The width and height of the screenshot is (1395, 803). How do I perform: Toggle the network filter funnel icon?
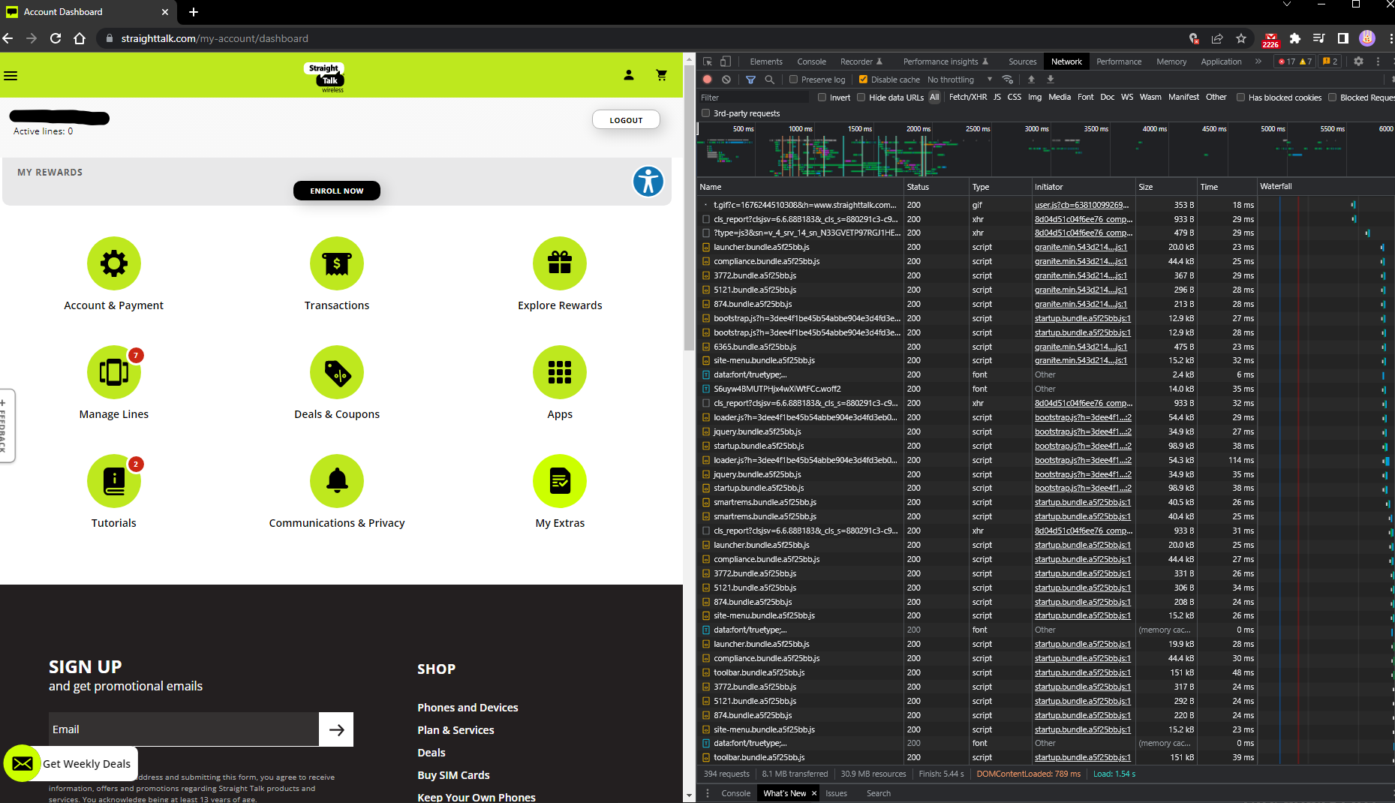tap(750, 80)
